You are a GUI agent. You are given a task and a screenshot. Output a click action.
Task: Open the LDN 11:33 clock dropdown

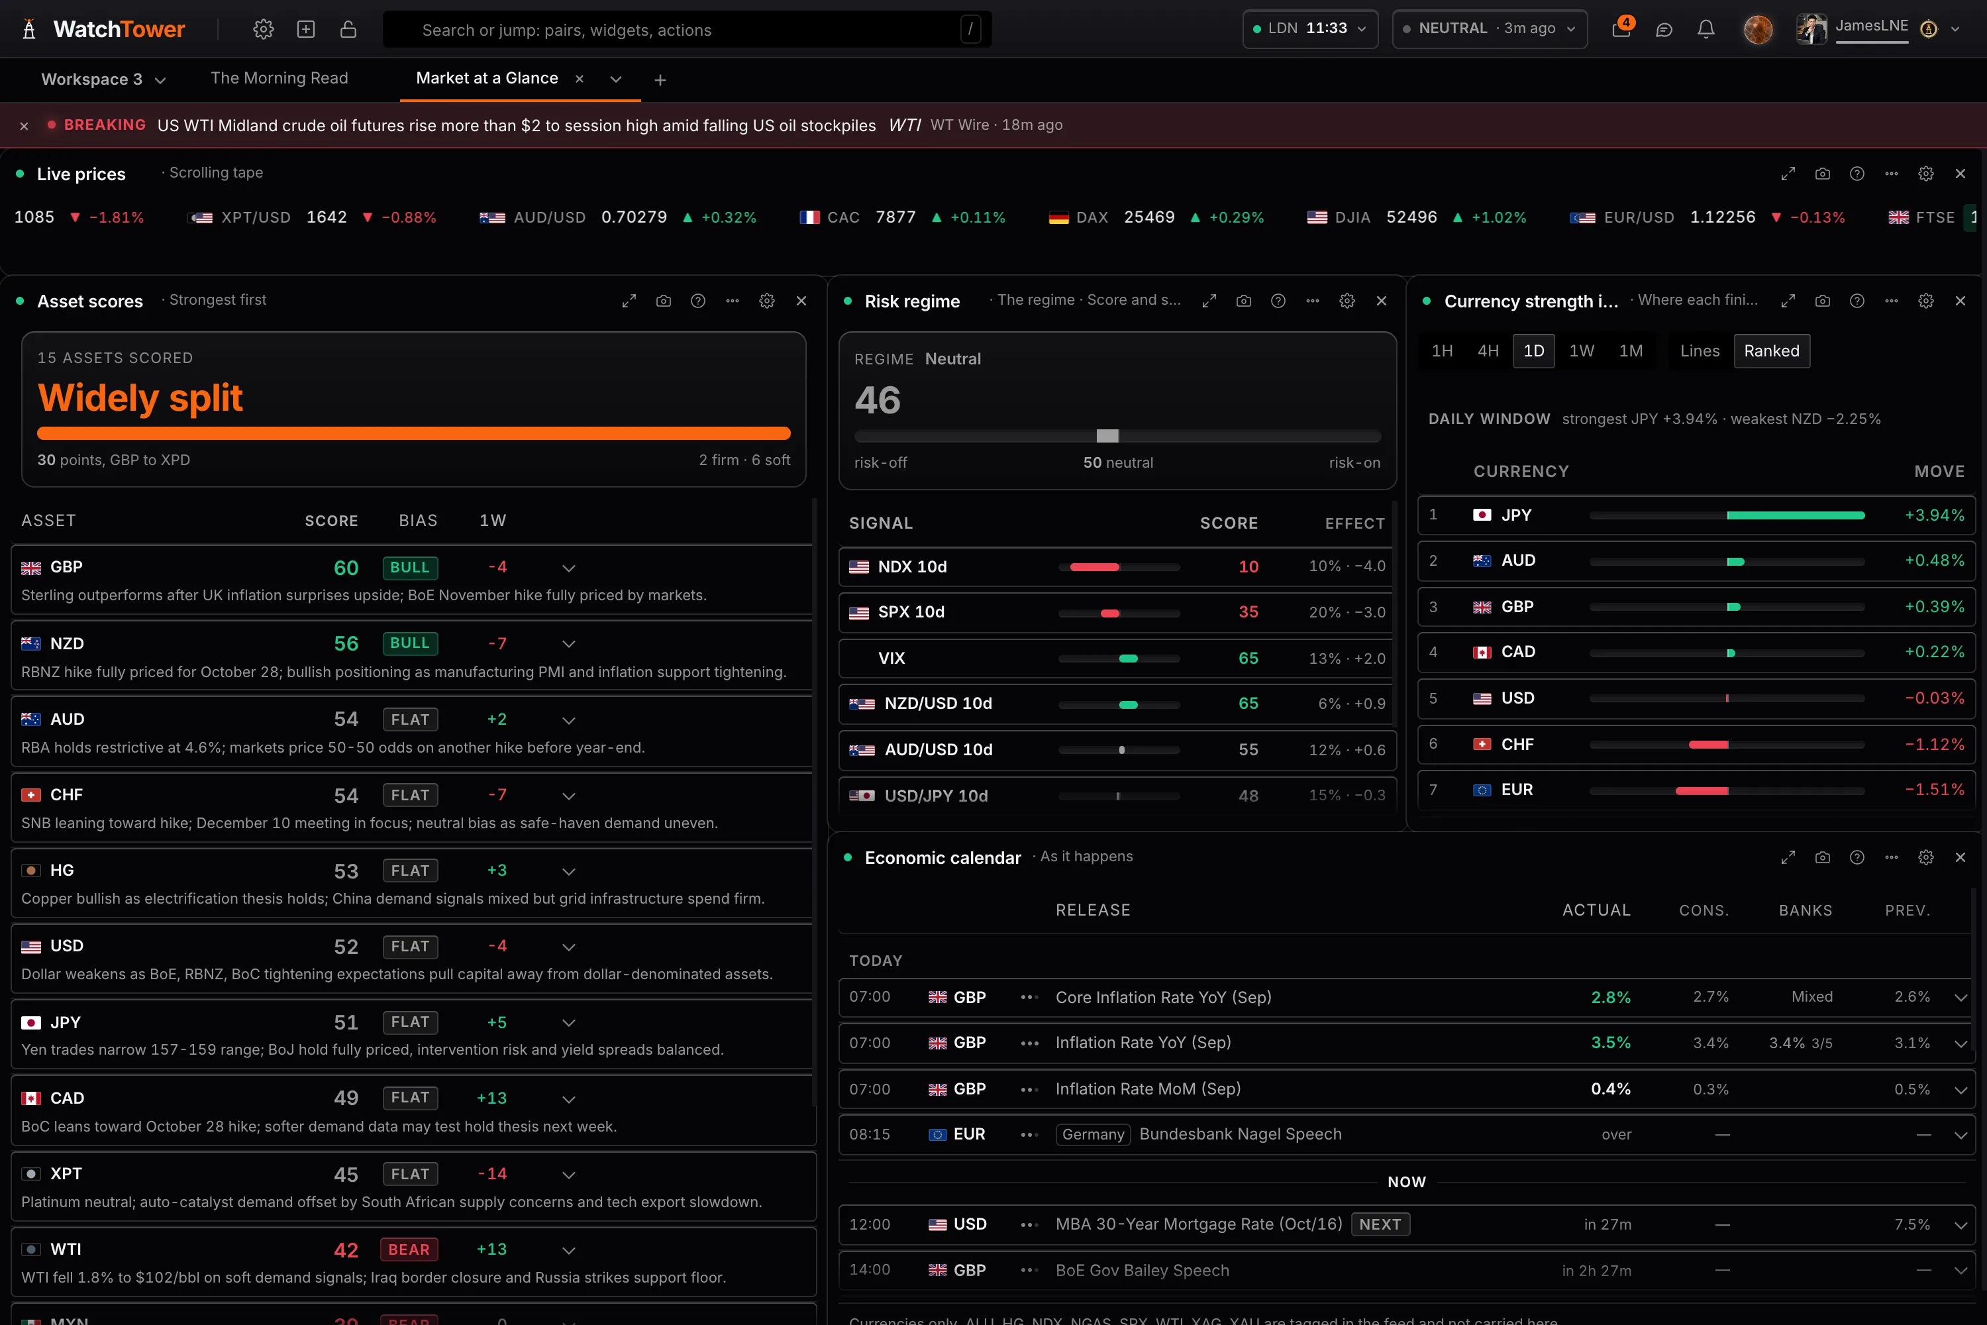coord(1309,28)
